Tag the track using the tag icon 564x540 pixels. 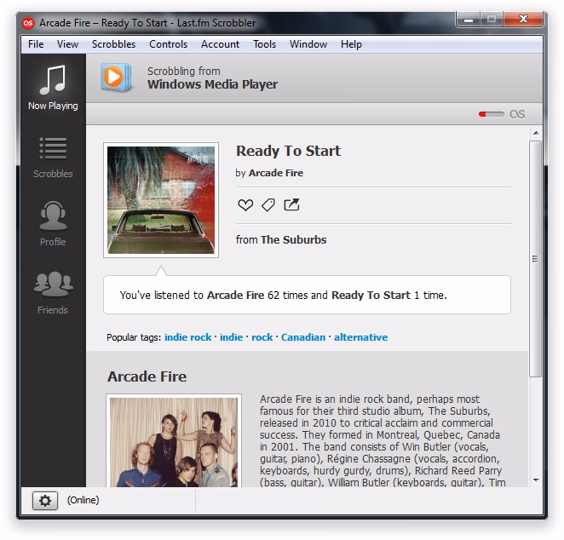pyautogui.click(x=268, y=205)
